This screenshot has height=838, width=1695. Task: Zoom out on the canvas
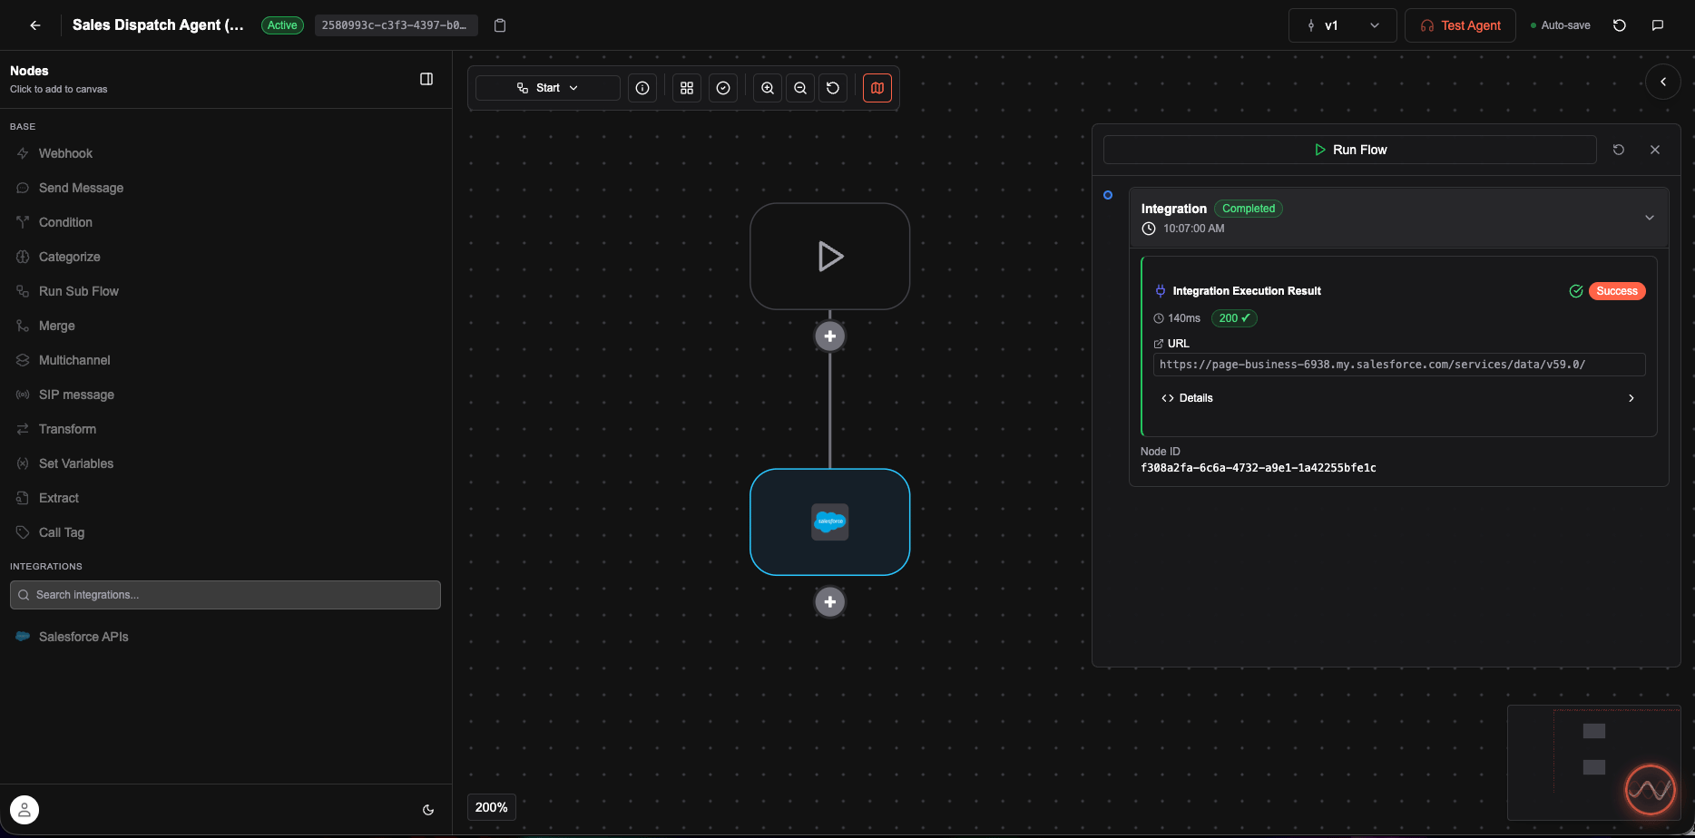tap(800, 88)
